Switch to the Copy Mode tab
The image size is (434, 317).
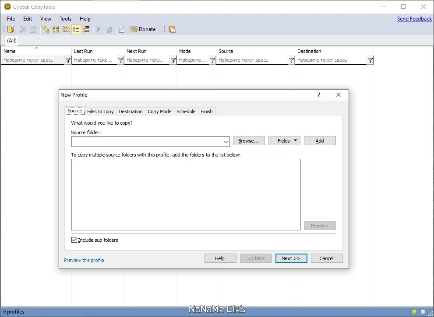159,111
